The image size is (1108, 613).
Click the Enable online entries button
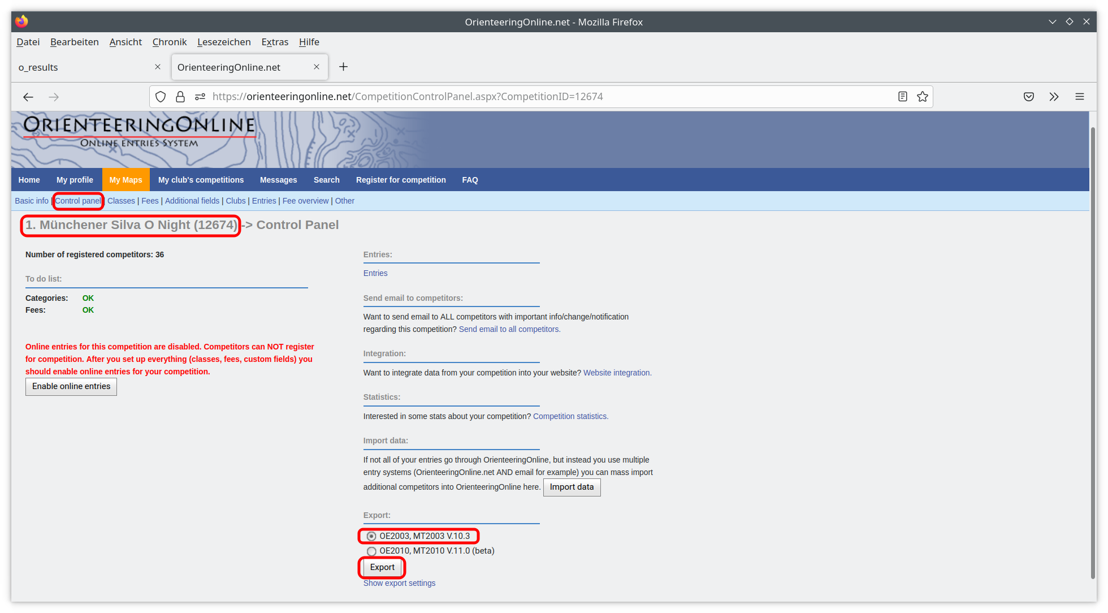click(x=71, y=386)
